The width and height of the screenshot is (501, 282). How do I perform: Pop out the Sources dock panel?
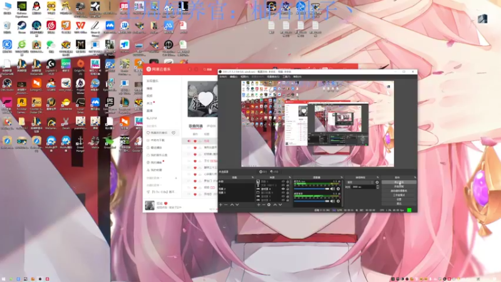point(290,177)
